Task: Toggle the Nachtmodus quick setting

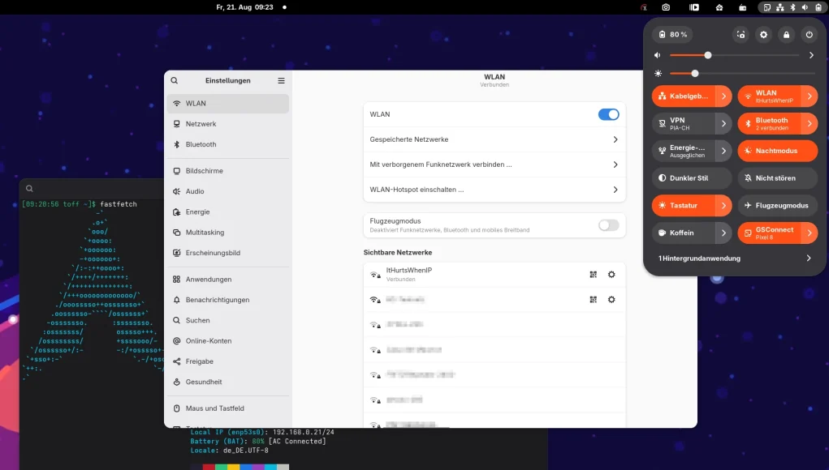Action: 777,151
